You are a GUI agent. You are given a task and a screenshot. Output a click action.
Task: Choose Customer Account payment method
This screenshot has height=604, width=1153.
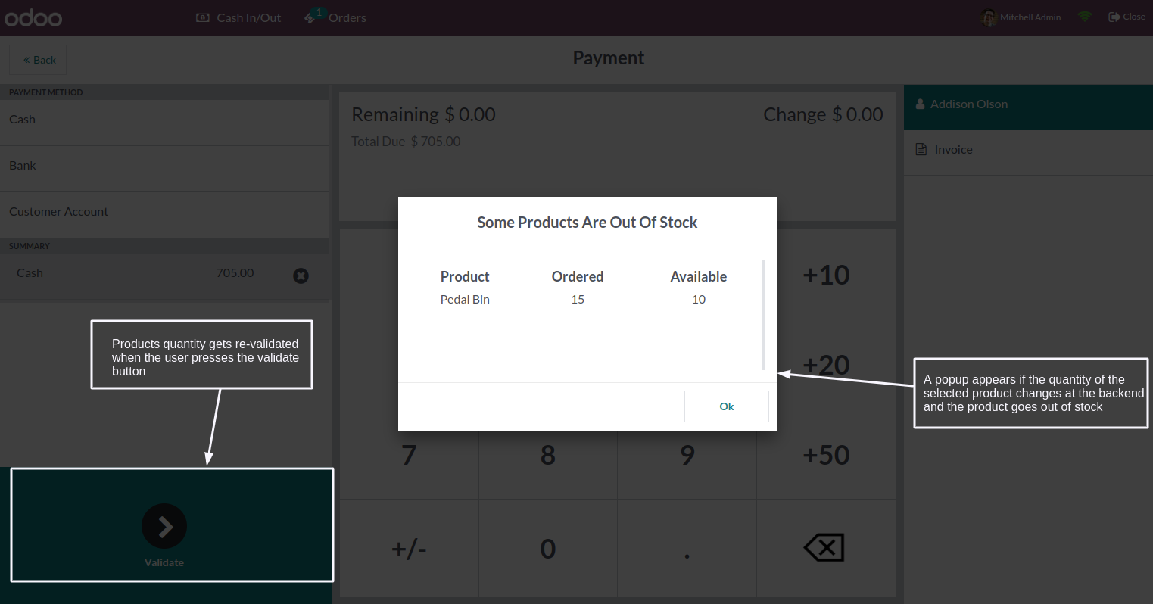click(164, 212)
